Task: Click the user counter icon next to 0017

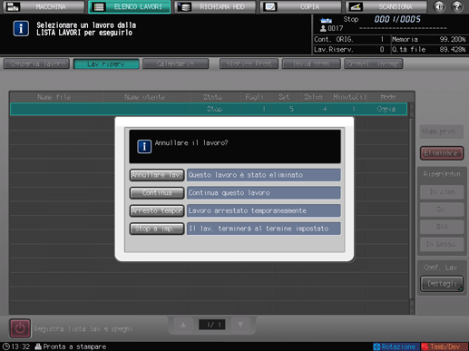Action: [323, 28]
